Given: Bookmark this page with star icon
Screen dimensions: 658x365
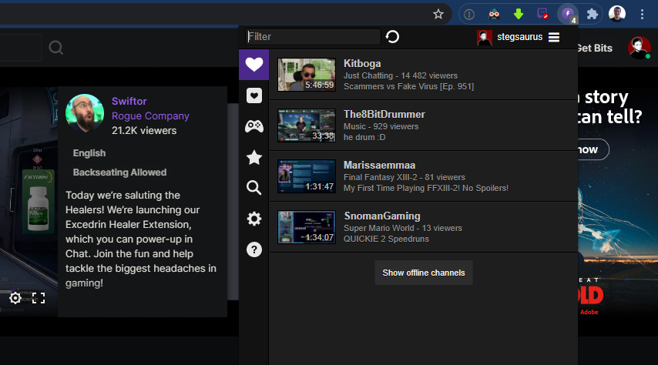Looking at the screenshot, I should coord(438,14).
